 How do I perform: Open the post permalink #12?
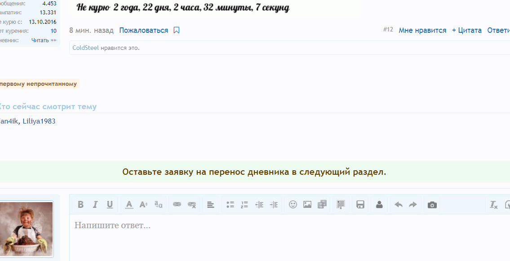click(388, 30)
